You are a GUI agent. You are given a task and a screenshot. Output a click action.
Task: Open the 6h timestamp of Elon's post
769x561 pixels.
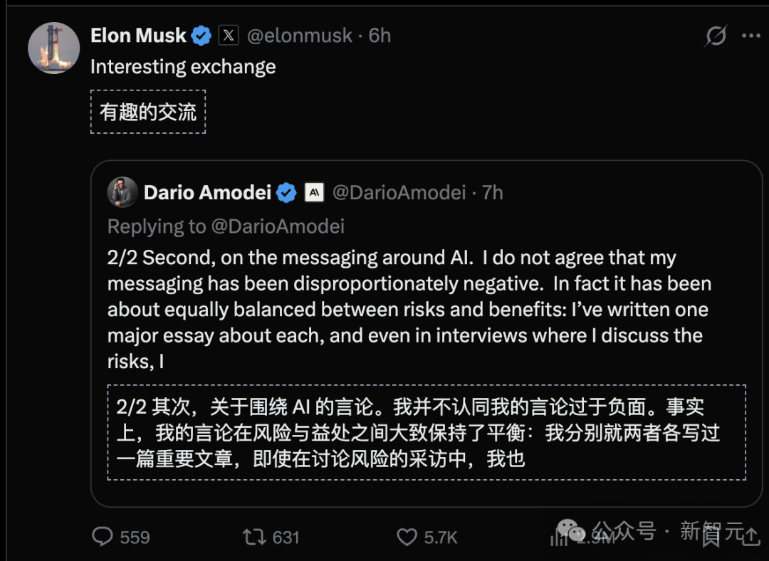point(380,36)
